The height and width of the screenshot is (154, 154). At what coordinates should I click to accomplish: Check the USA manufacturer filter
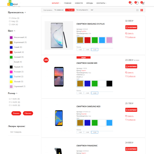10,24
